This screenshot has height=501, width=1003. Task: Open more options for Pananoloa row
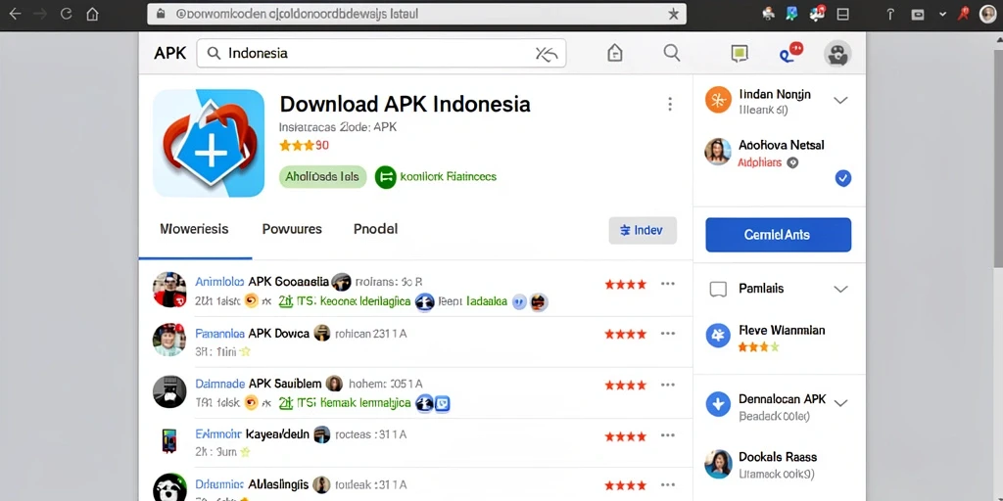pyautogui.click(x=668, y=334)
